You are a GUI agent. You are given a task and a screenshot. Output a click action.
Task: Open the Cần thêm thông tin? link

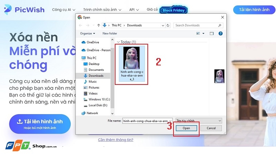tap(116, 140)
